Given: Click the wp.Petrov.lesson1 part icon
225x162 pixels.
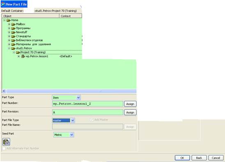Looking at the screenshot, I should tap(23, 56).
